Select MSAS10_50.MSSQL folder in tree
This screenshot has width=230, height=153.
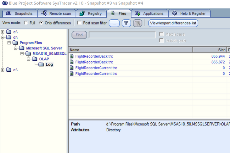coord(50,54)
